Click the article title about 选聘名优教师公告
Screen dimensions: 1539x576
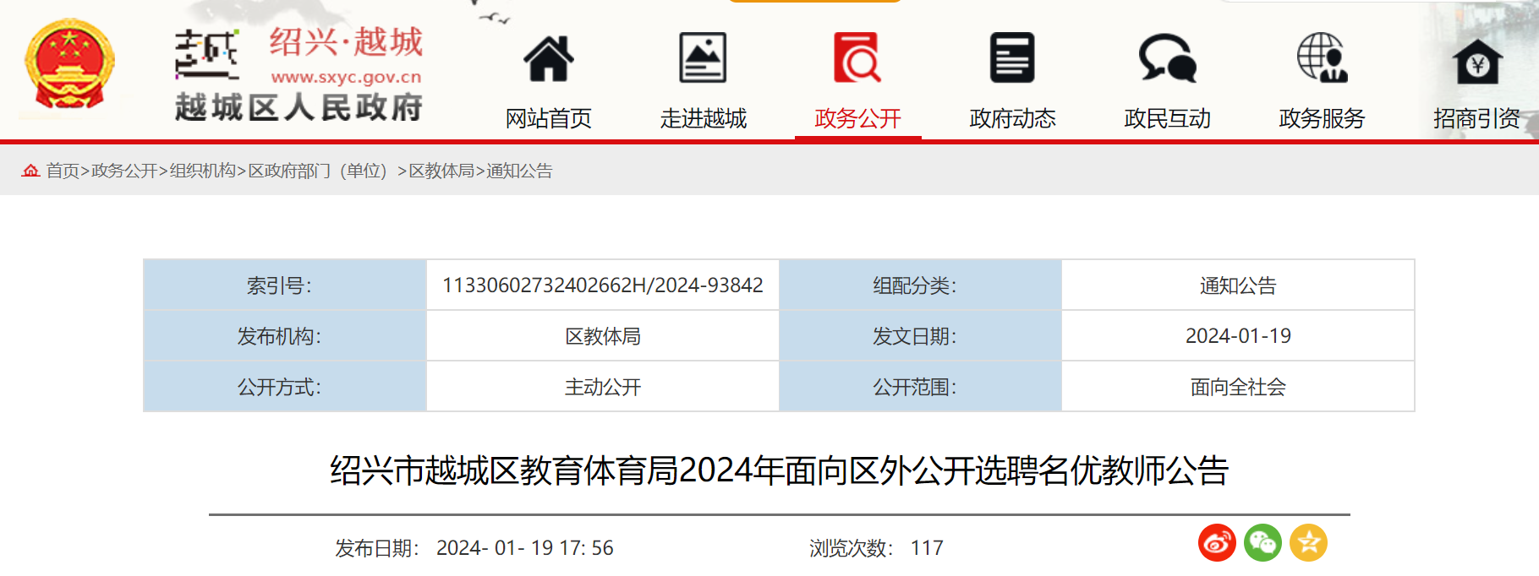[779, 470]
